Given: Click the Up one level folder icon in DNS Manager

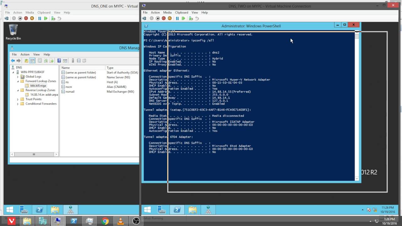Looking at the screenshot, I should point(26,61).
